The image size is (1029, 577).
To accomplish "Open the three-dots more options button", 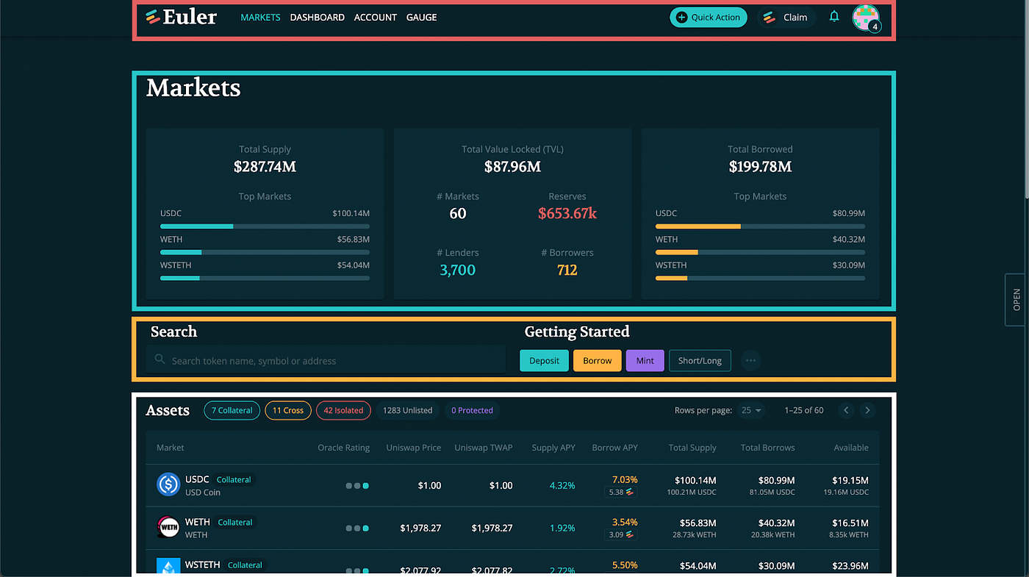I will (750, 360).
